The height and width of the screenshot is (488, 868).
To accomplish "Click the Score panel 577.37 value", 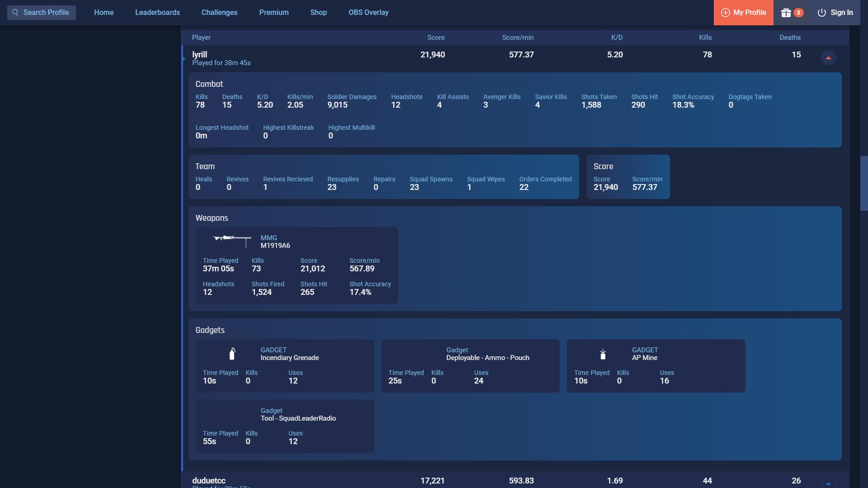I will [x=645, y=187].
